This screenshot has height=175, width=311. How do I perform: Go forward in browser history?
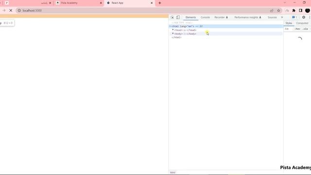(4, 10)
